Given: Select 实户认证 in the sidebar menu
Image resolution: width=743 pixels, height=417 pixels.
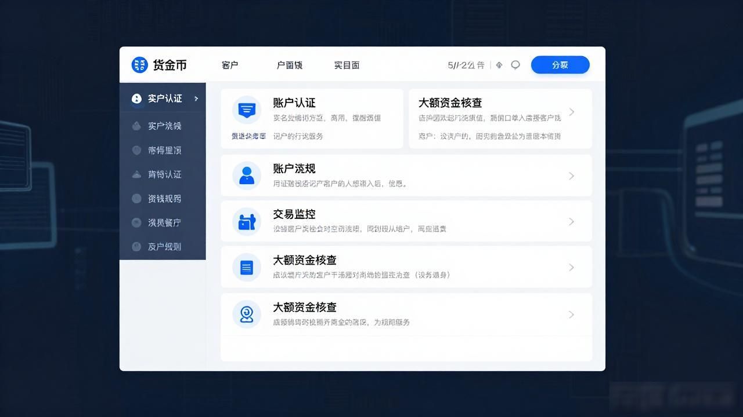Looking at the screenshot, I should [163, 98].
